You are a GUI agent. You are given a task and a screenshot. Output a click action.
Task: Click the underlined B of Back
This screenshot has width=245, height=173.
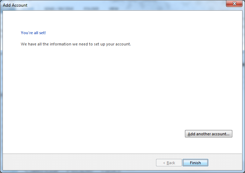pos(168,163)
